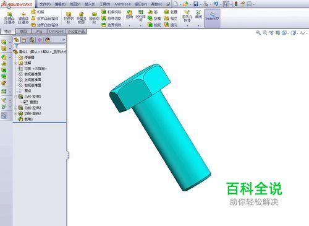Switch to the Evaluate (评估) tab
The width and height of the screenshot is (309, 226).
pos(39,32)
